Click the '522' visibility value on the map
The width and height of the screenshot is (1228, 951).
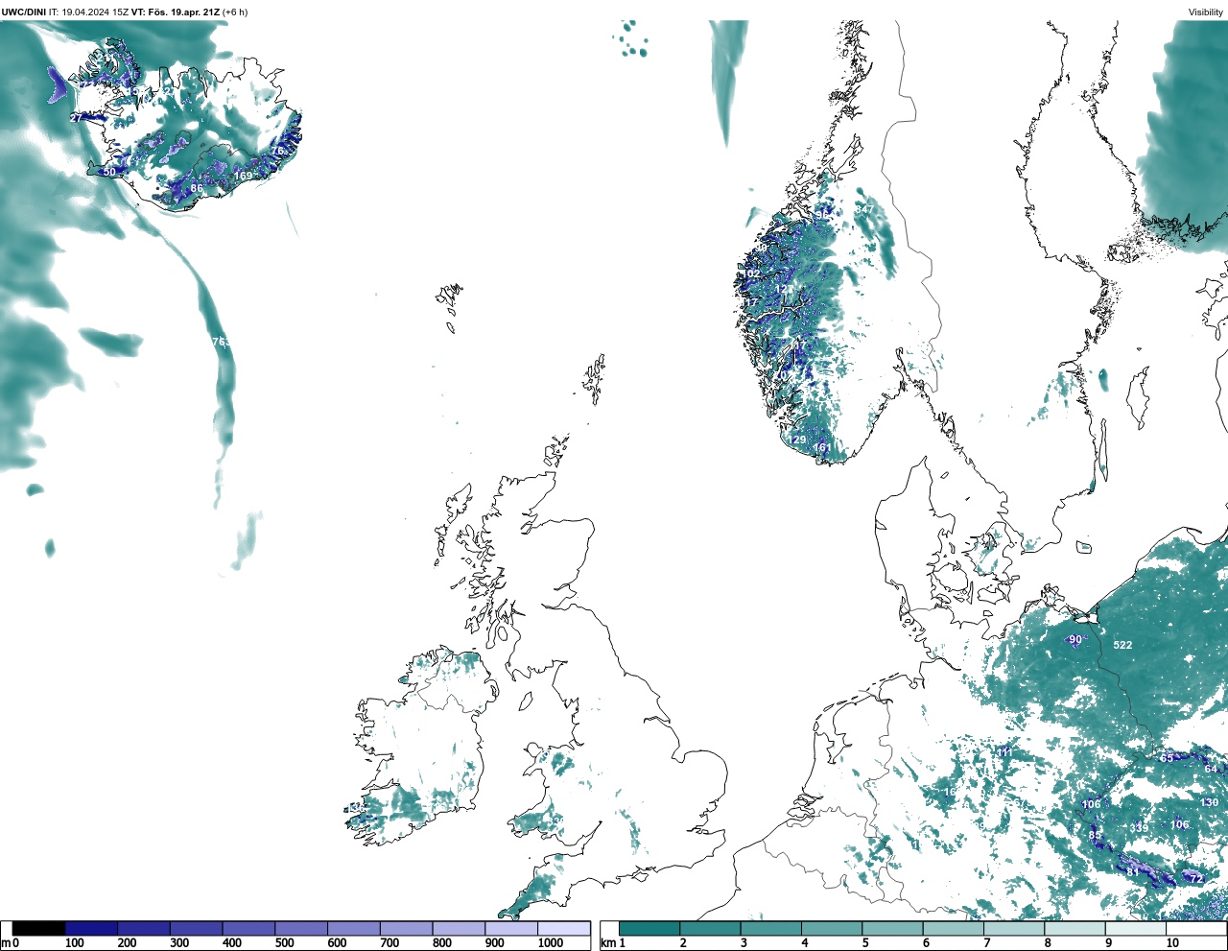point(1122,645)
